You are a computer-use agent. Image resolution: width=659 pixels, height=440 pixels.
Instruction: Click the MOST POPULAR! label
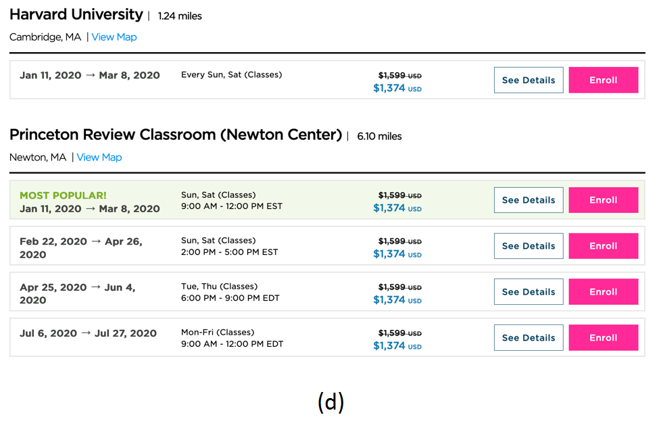pos(63,195)
